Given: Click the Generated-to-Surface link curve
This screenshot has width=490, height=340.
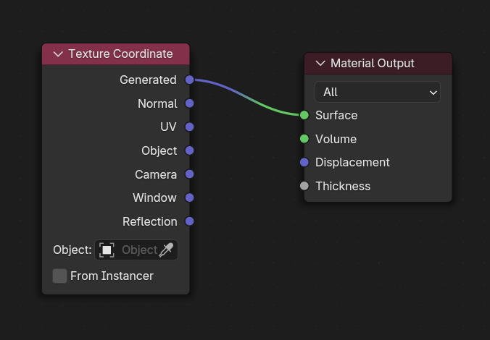Looking at the screenshot, I should [x=246, y=98].
